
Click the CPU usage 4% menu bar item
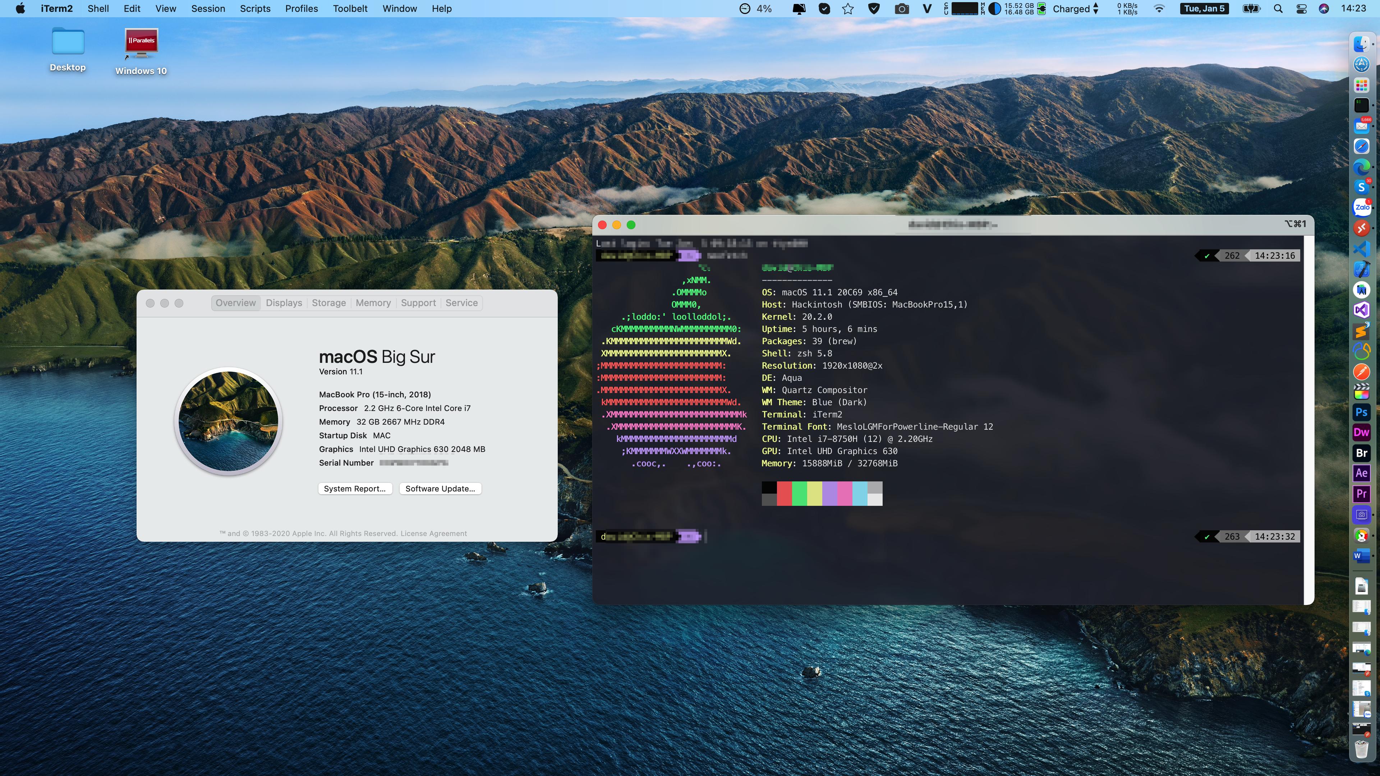756,9
